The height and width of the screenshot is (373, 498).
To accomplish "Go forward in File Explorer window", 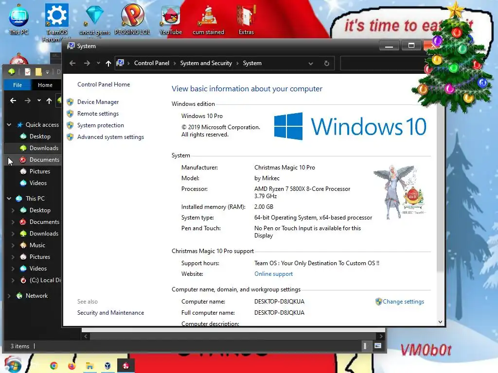I will 28,101.
